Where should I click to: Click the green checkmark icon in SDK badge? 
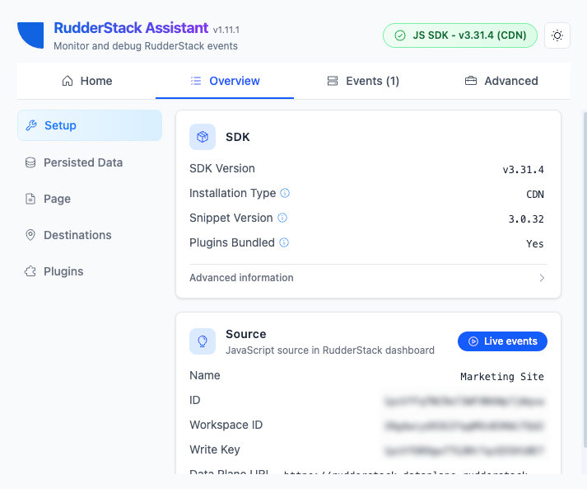400,35
